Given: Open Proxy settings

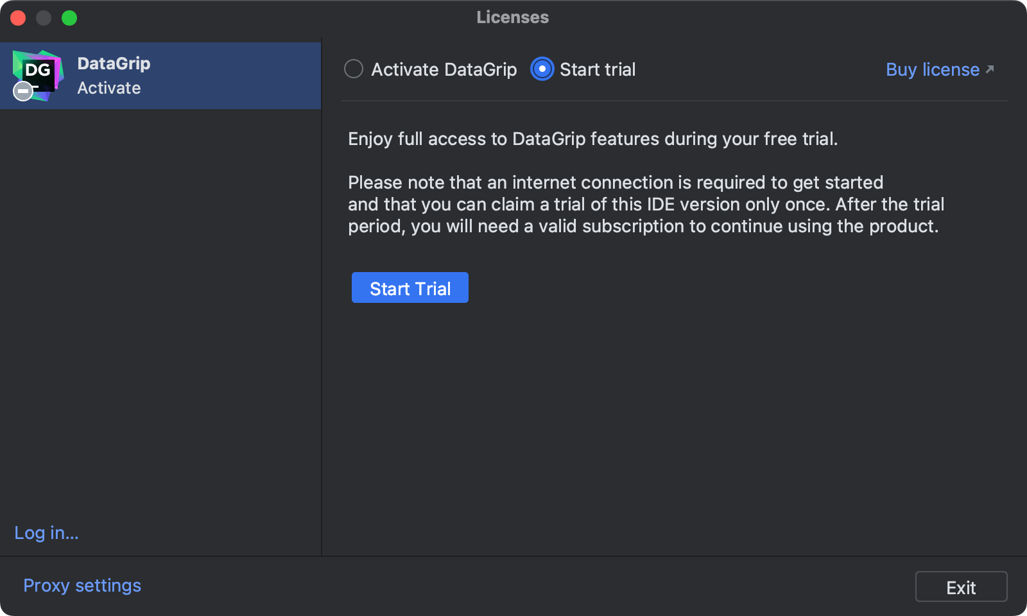Looking at the screenshot, I should pyautogui.click(x=82, y=585).
